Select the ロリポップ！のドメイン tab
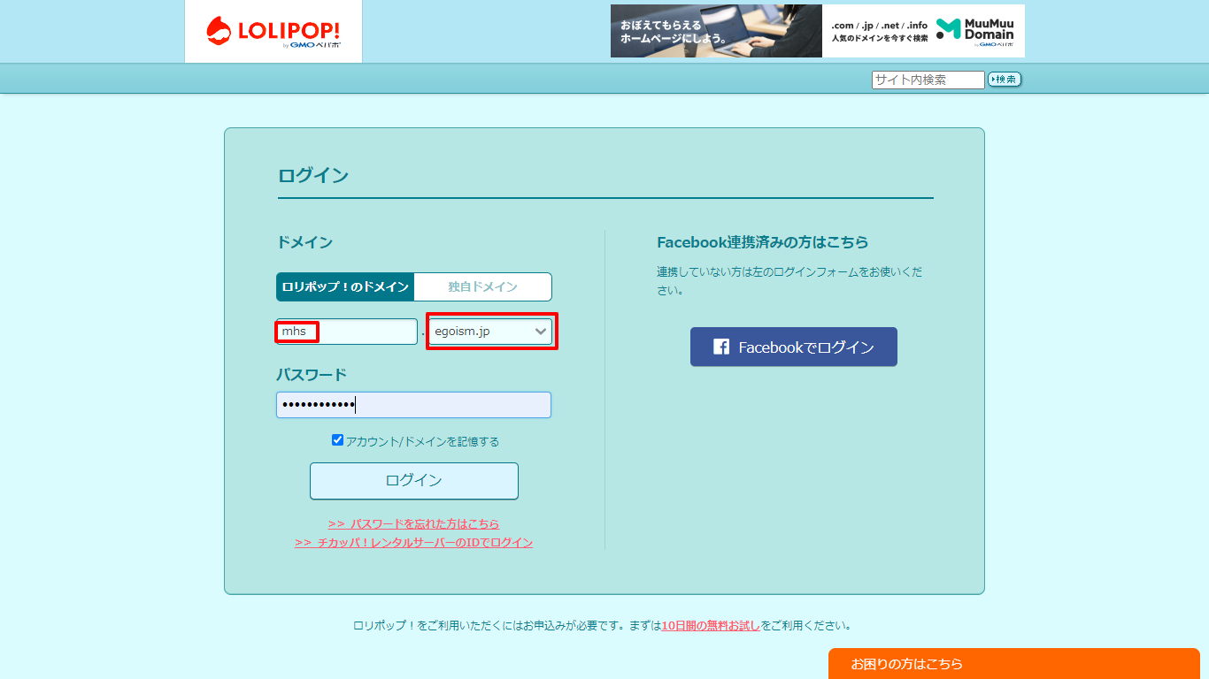1209x679 pixels. click(x=345, y=286)
